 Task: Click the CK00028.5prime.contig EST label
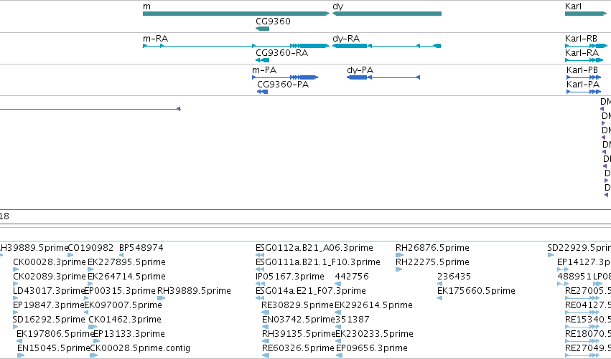[x=140, y=348]
